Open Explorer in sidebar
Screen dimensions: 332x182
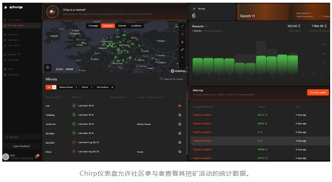point(11,74)
